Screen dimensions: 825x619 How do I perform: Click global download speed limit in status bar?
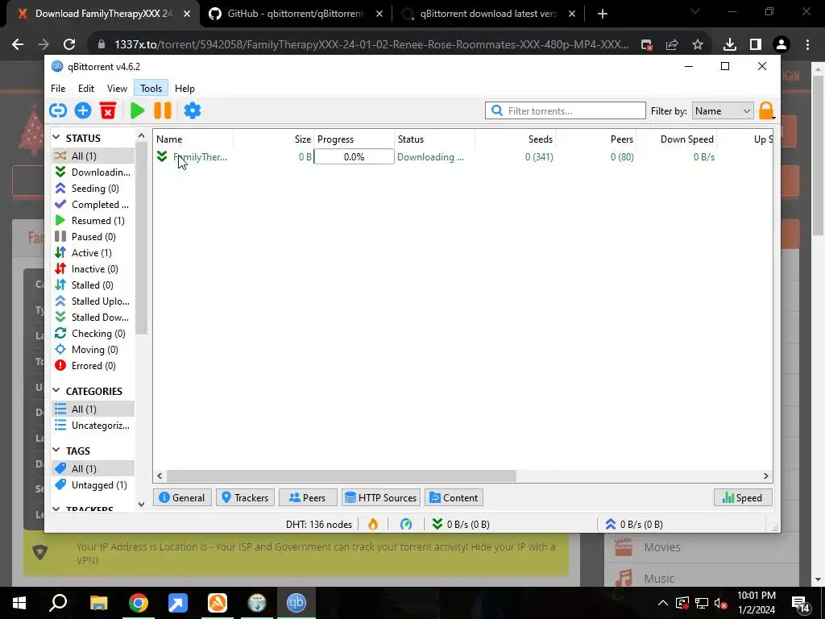[x=461, y=524]
